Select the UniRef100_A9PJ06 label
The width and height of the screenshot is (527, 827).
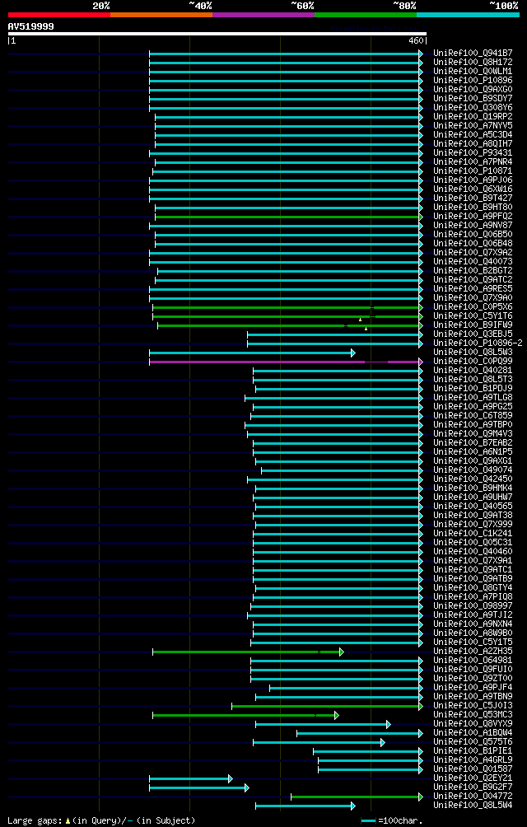click(x=473, y=180)
